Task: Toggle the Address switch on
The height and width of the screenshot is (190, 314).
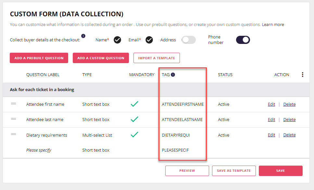Action: pyautogui.click(x=189, y=40)
